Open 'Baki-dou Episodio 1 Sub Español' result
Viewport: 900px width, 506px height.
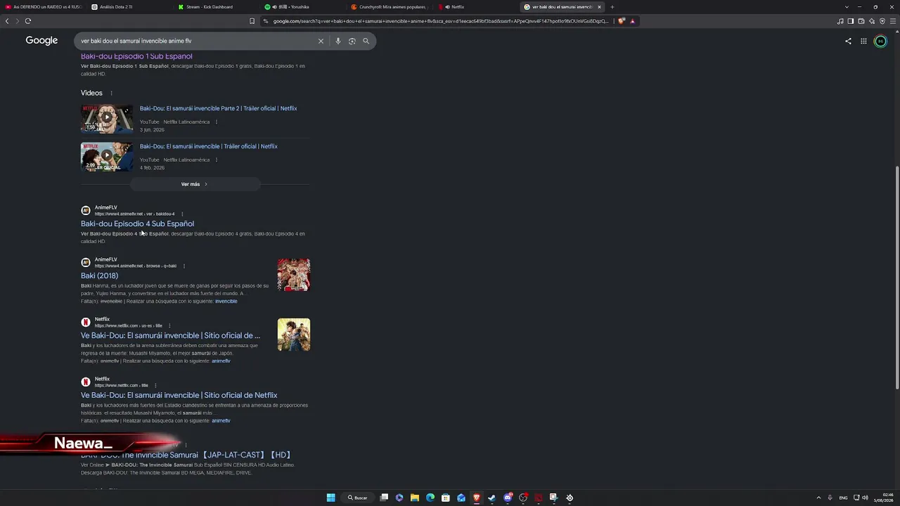pos(136,56)
